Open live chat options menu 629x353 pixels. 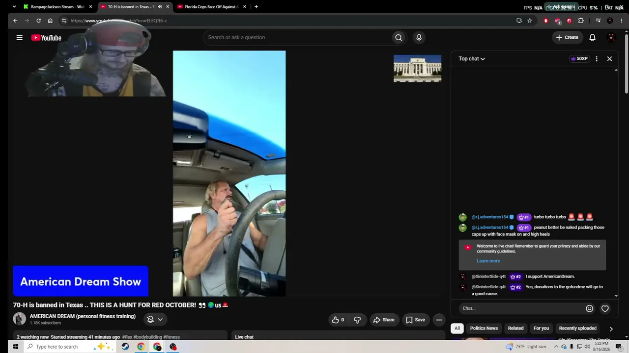(597, 59)
